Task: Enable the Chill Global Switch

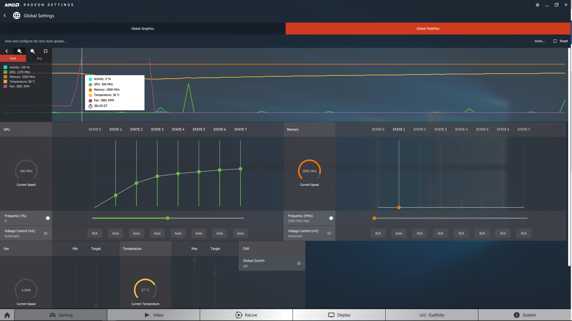Action: point(300,263)
